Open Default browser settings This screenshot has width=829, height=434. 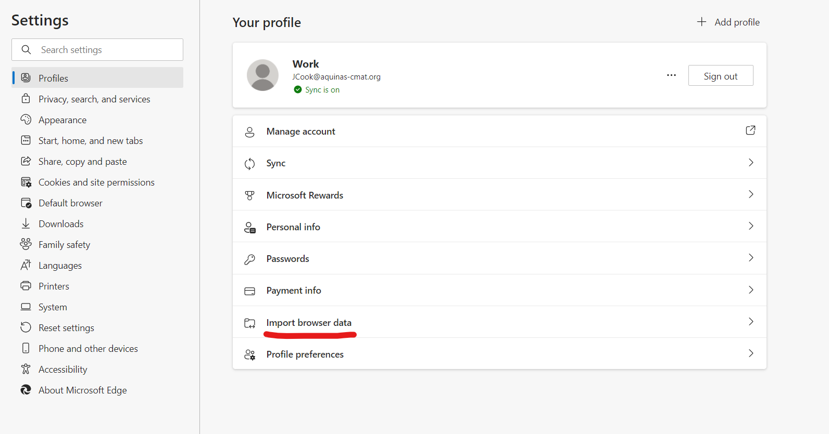tap(97, 203)
